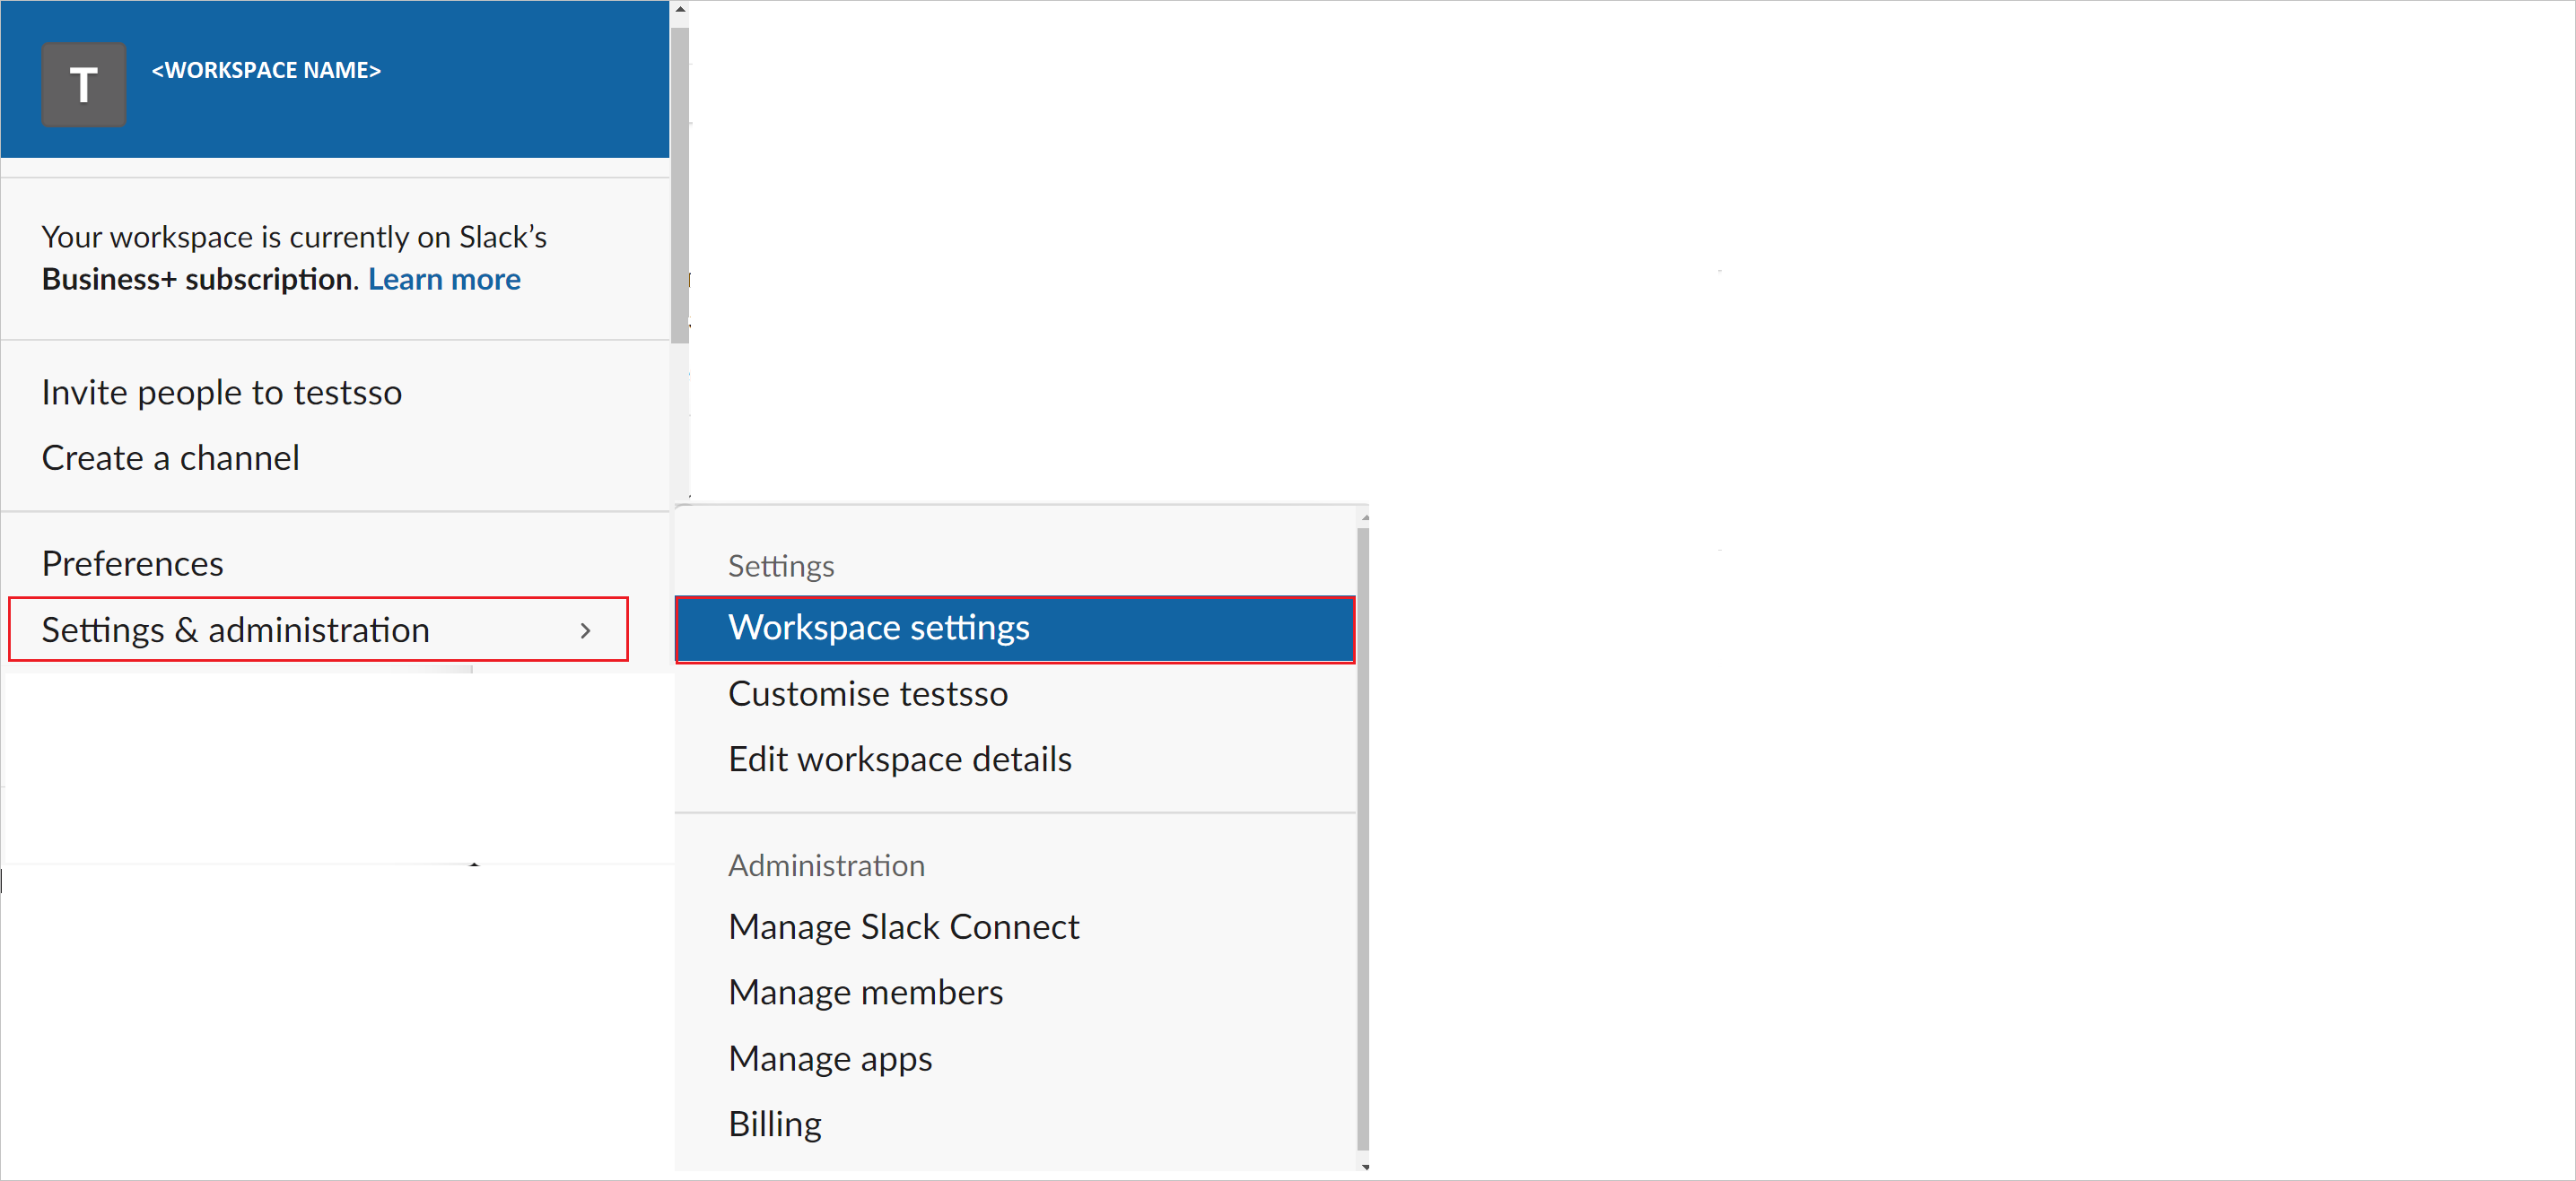This screenshot has width=2576, height=1181.
Task: Open Manage members administration page
Action: (866, 991)
